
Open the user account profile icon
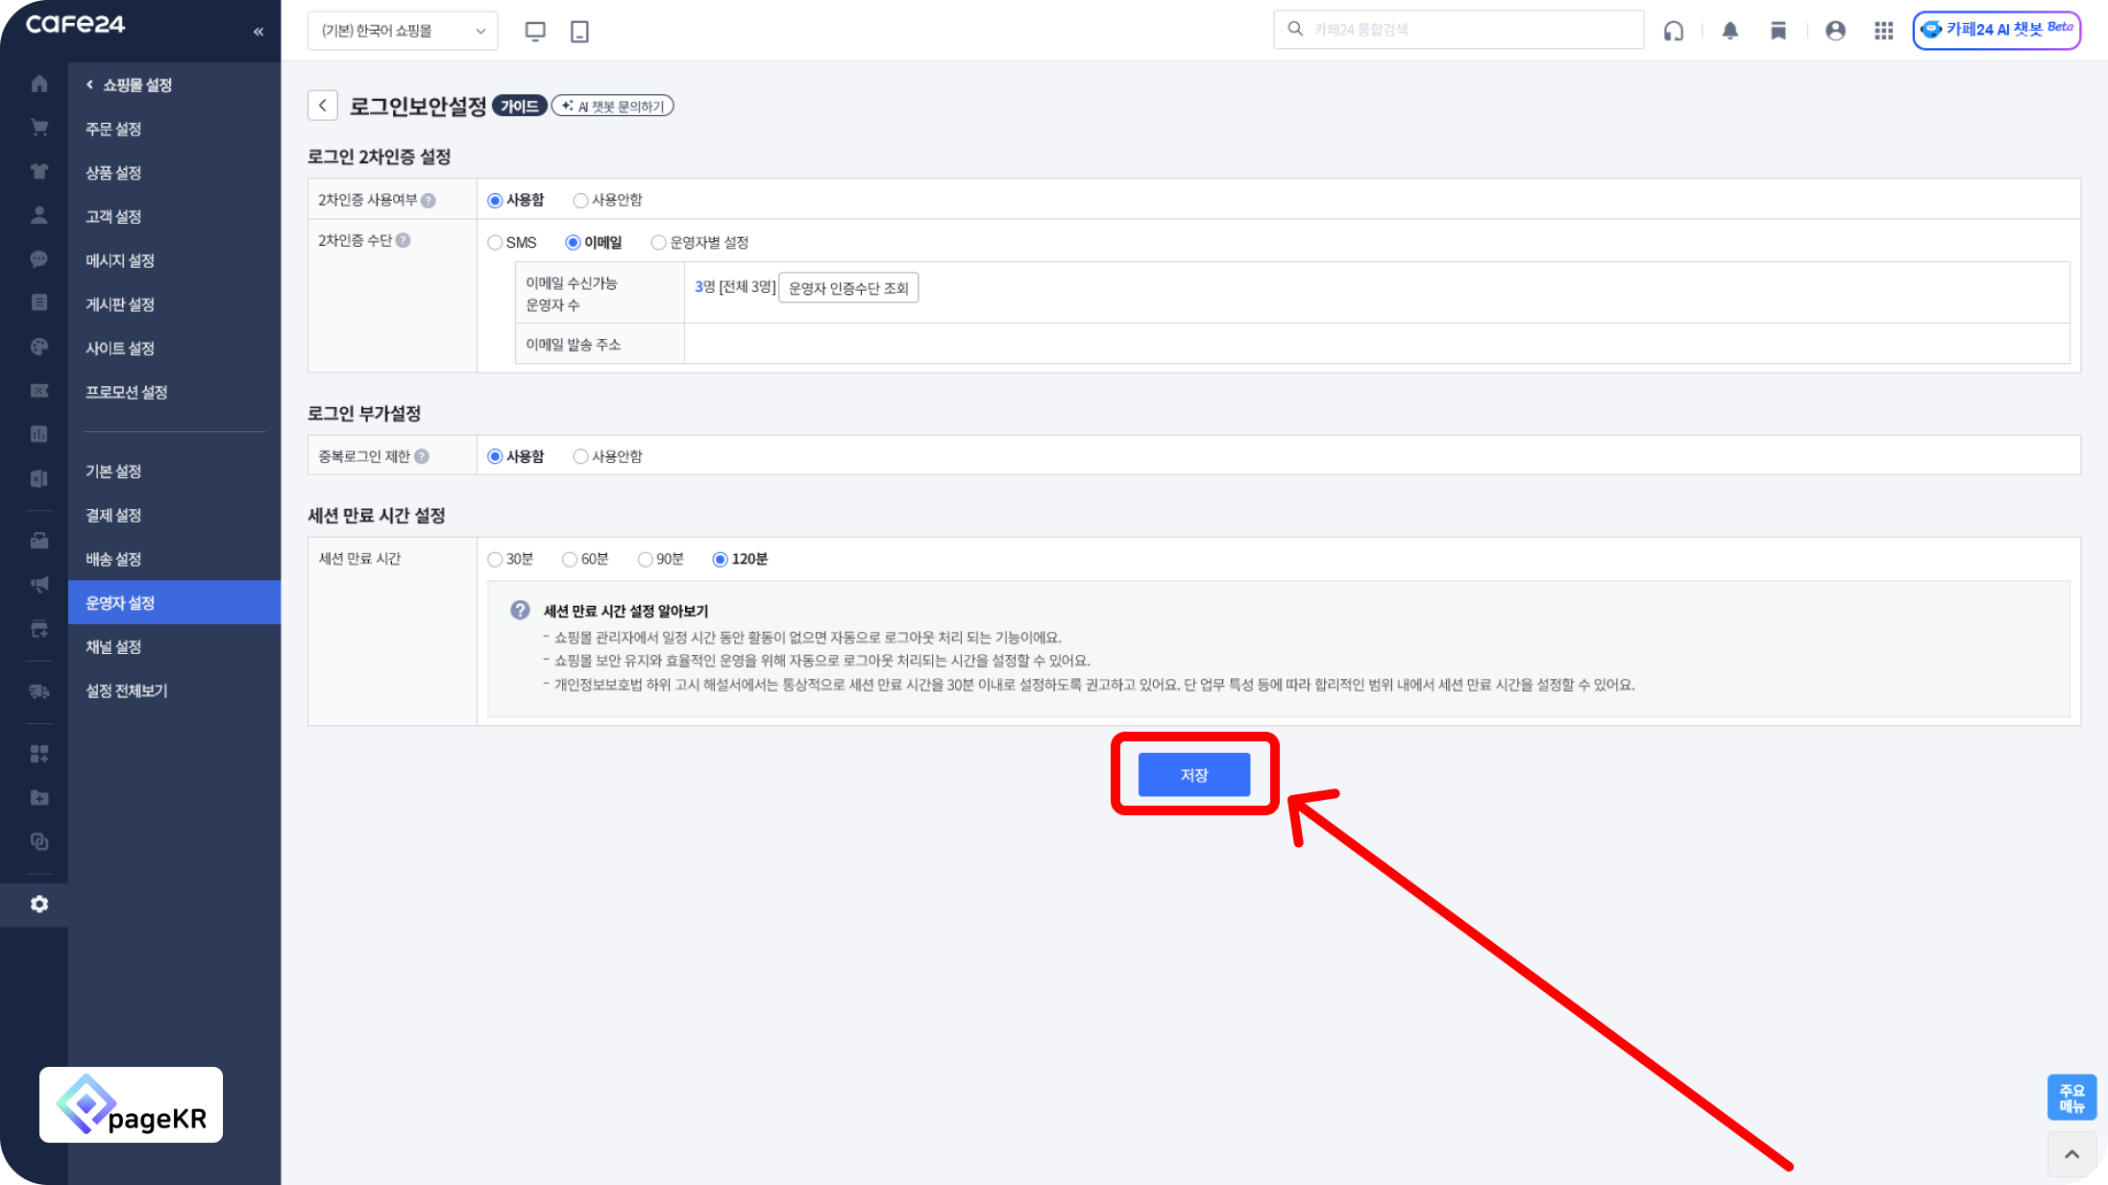[x=1835, y=31]
